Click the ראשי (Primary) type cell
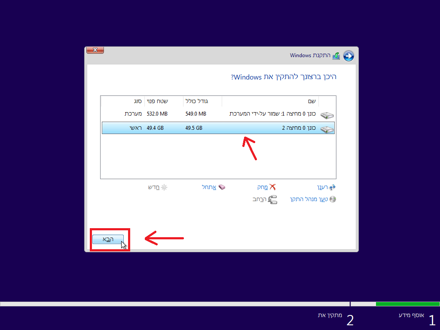Viewport: 440px width, 330px height. click(136, 128)
